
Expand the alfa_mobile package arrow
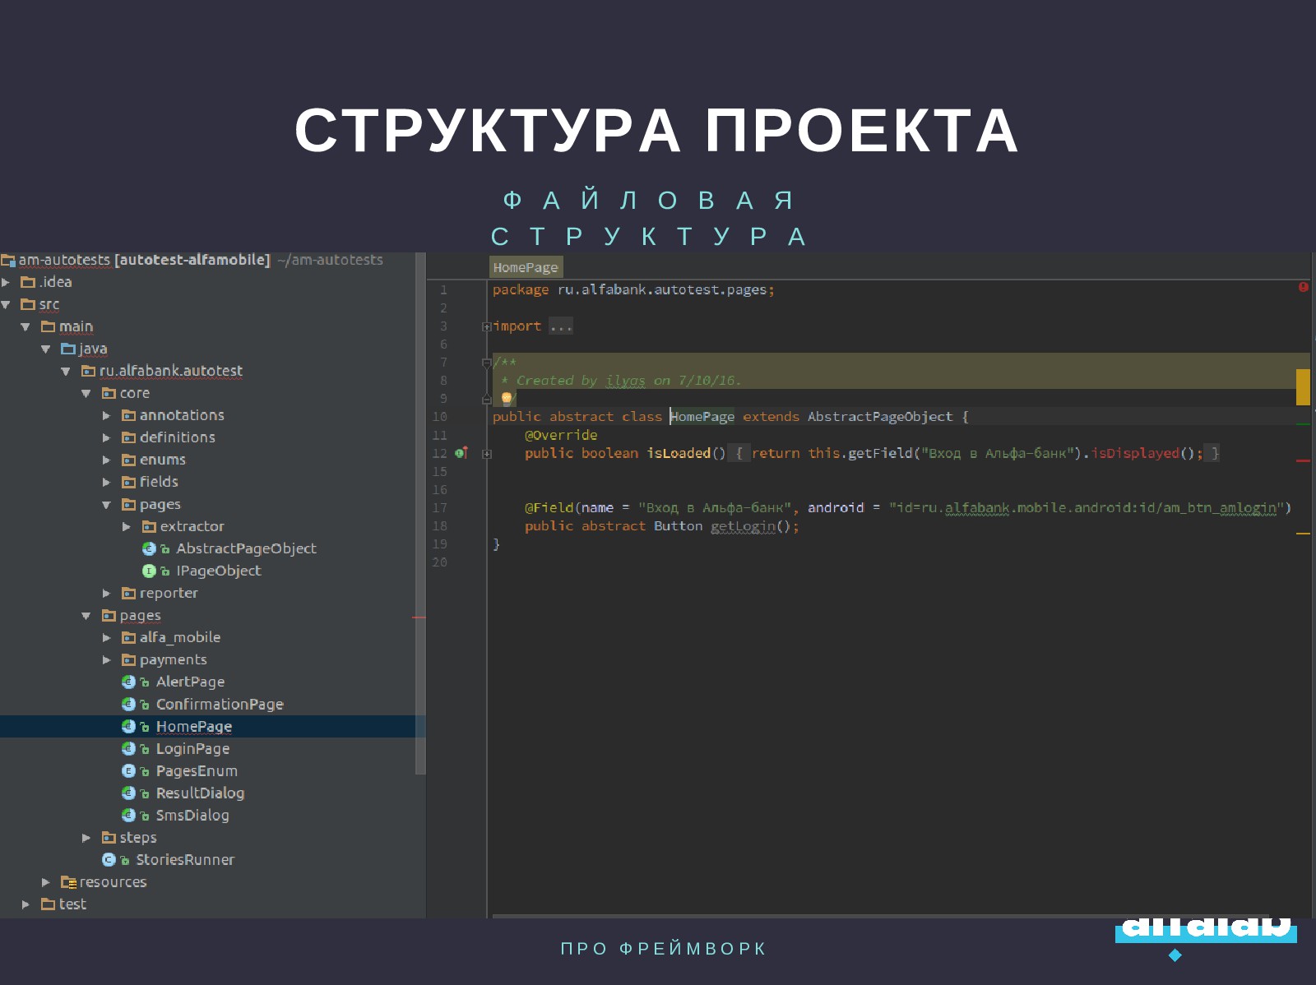[106, 637]
